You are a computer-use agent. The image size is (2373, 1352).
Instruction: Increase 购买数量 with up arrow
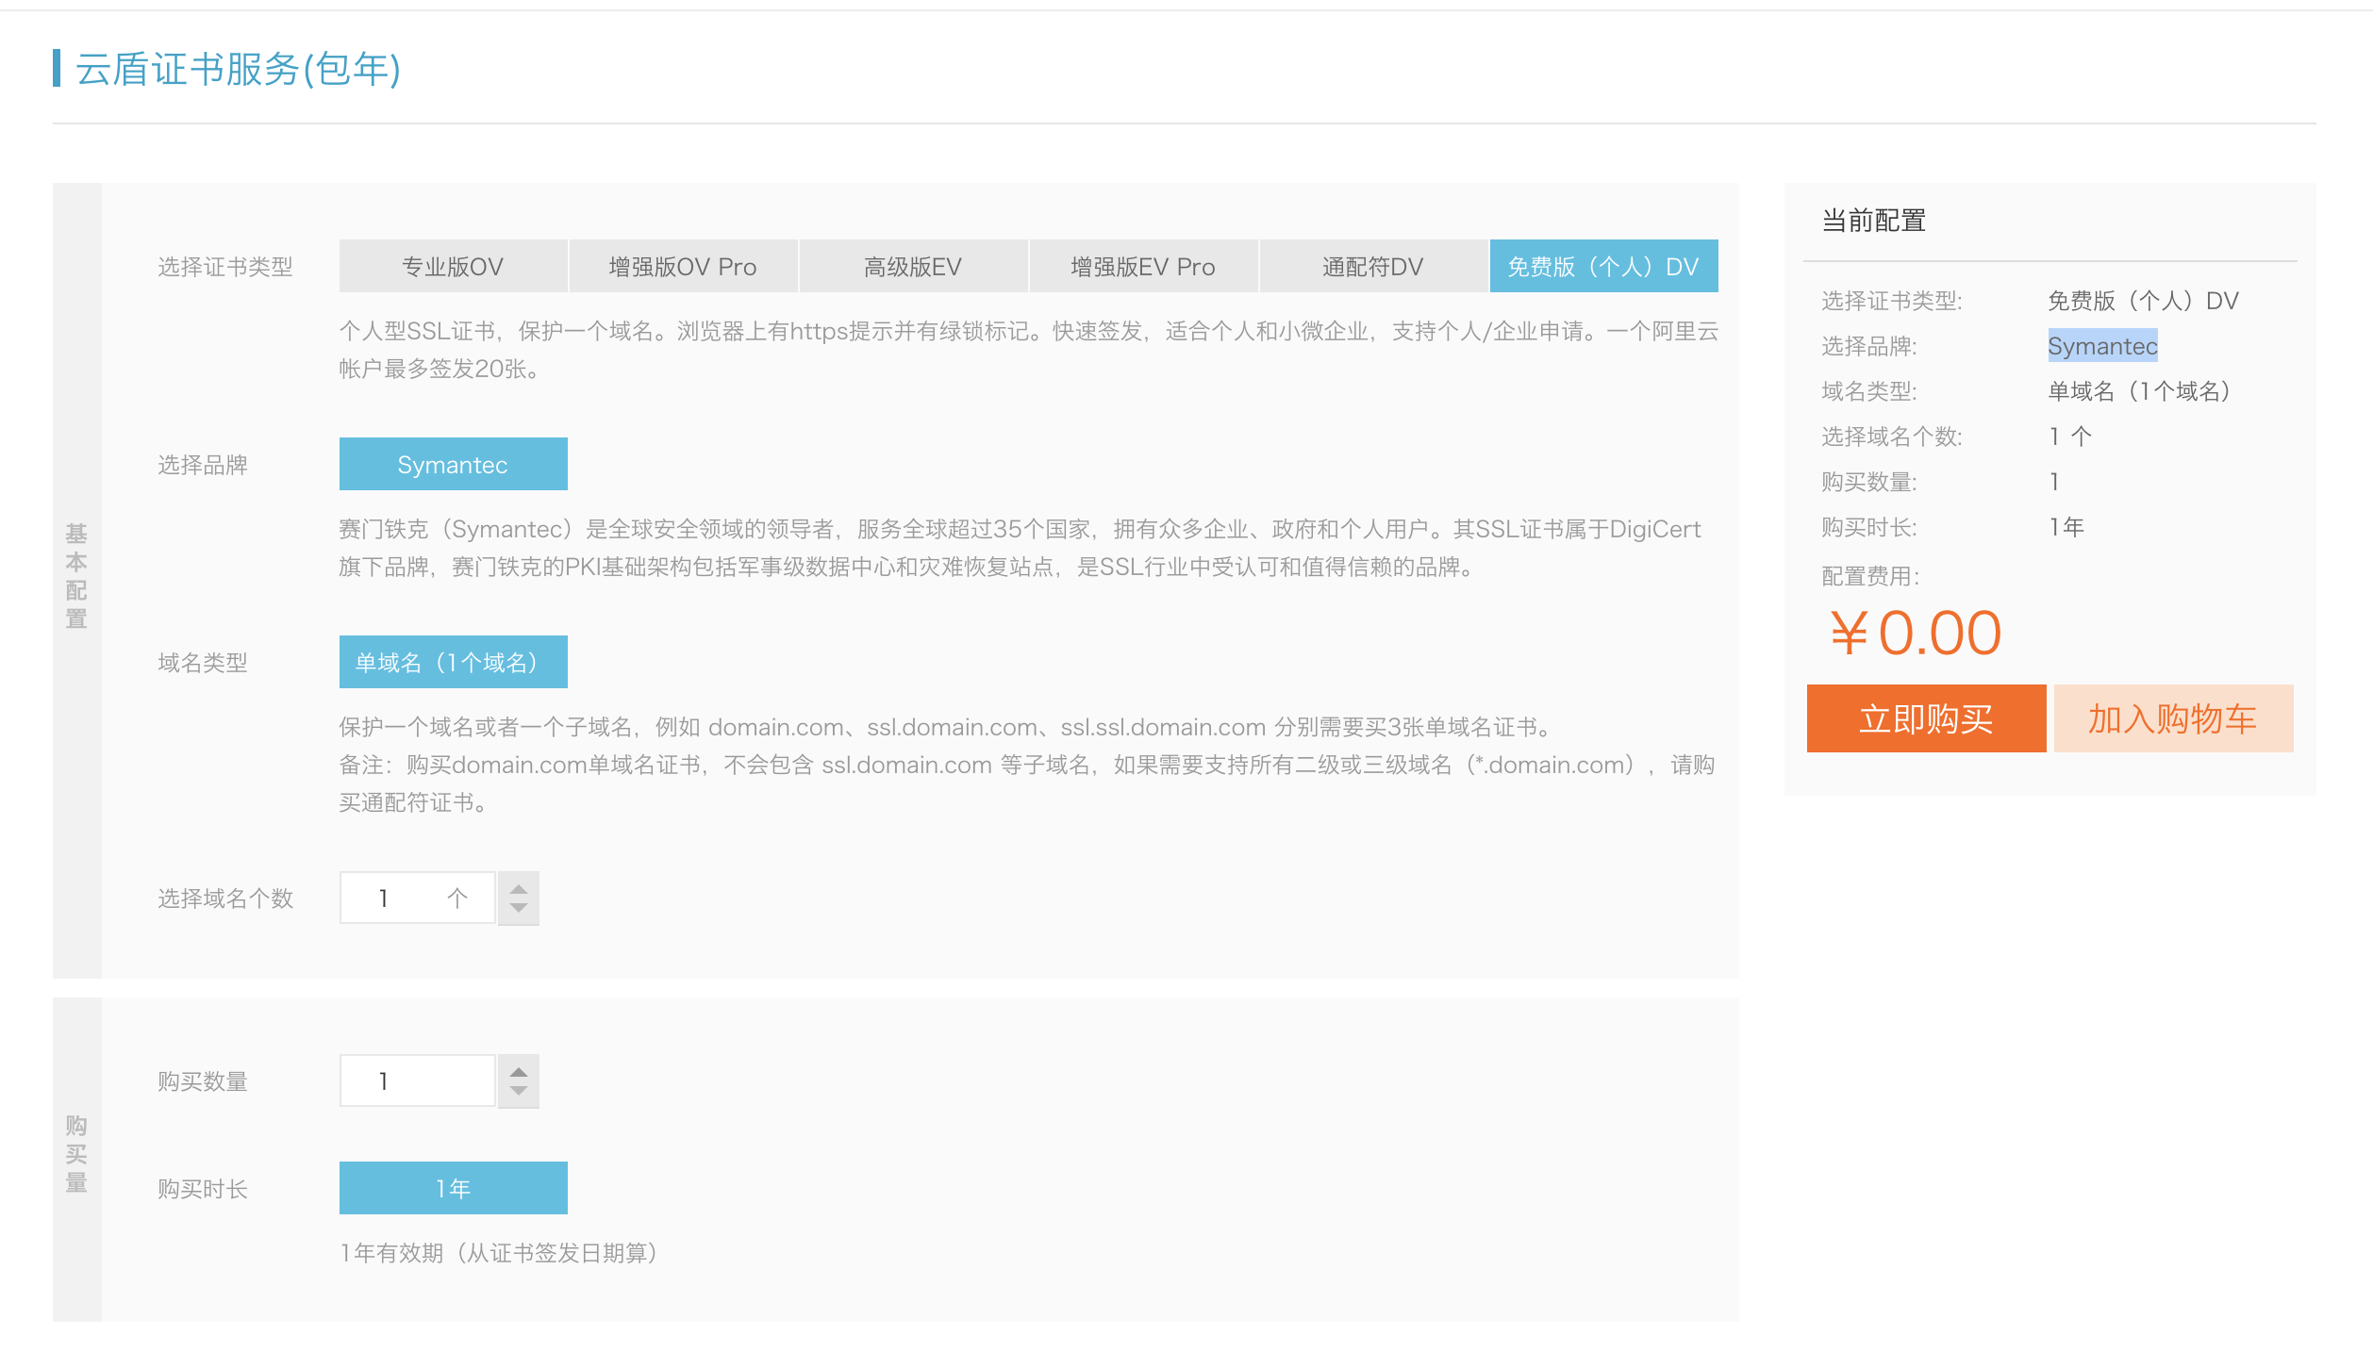[x=519, y=1071]
